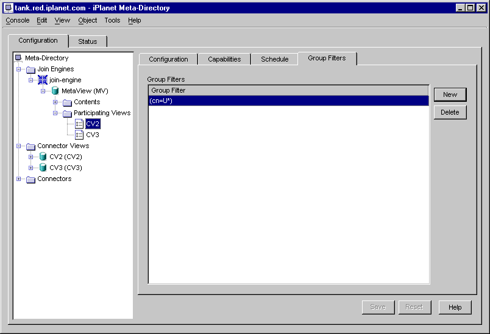490x334 pixels.
Task: Click the CV3 participating view document icon
Action: pyautogui.click(x=79, y=135)
